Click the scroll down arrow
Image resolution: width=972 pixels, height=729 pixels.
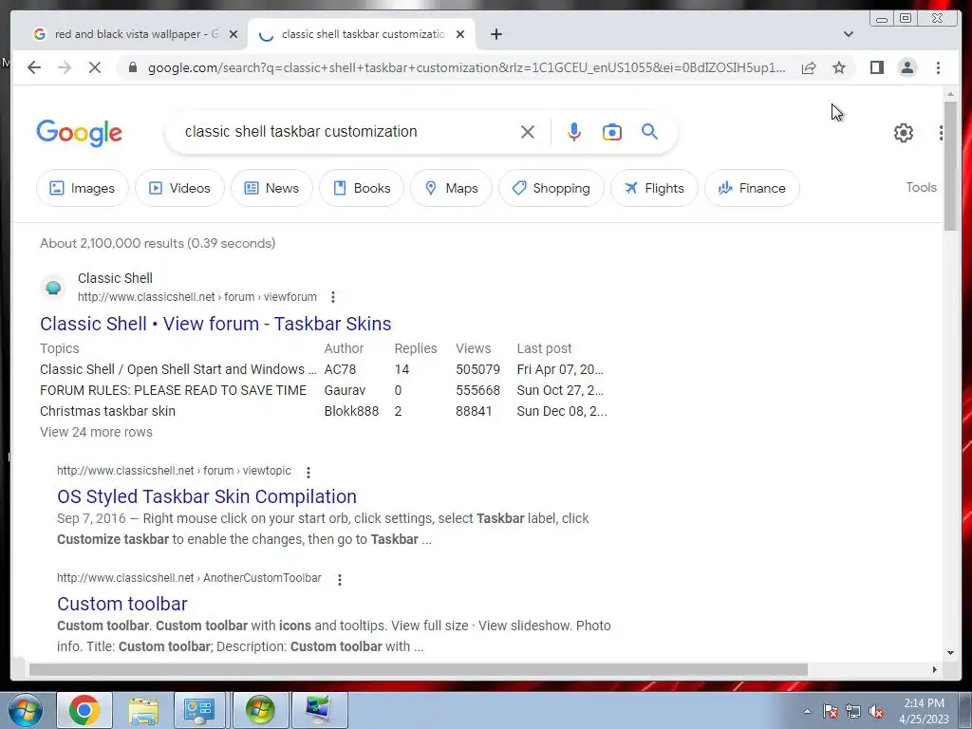click(x=950, y=652)
